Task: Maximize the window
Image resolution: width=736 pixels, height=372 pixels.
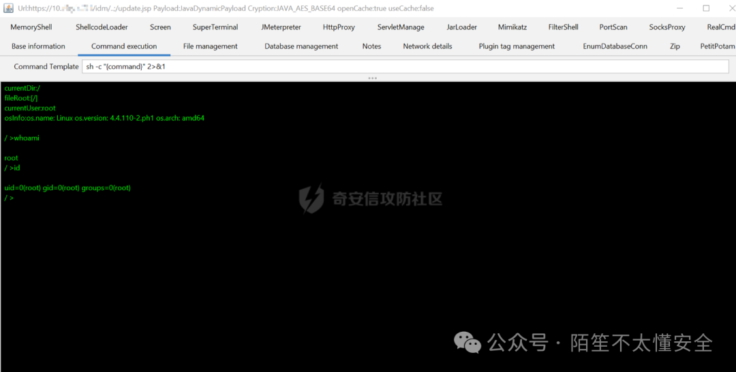Action: 706,8
